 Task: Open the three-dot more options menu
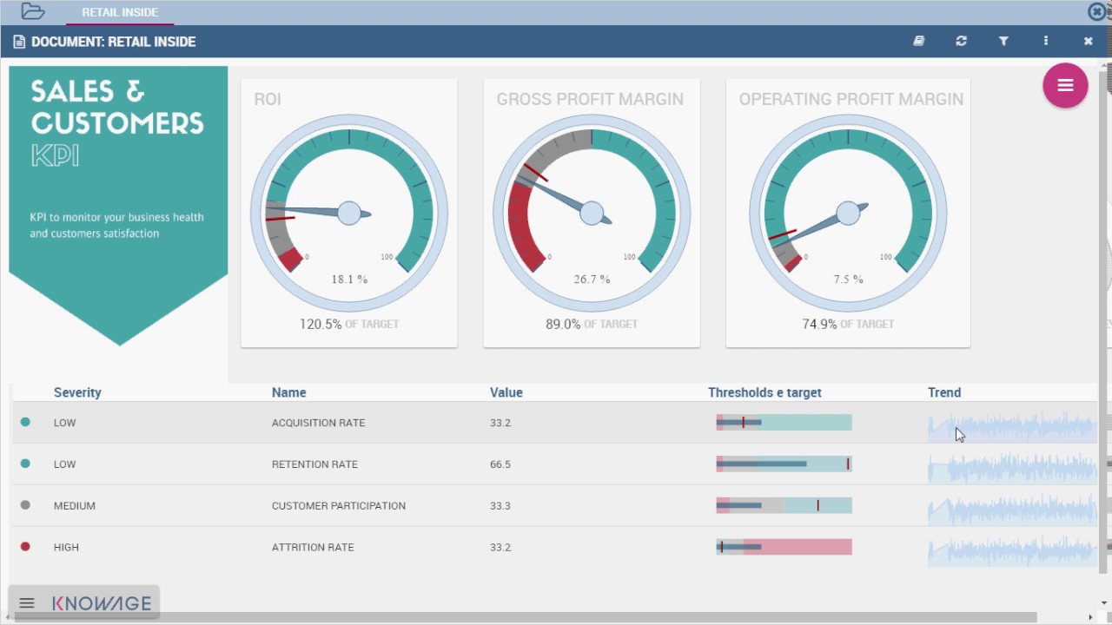point(1045,41)
